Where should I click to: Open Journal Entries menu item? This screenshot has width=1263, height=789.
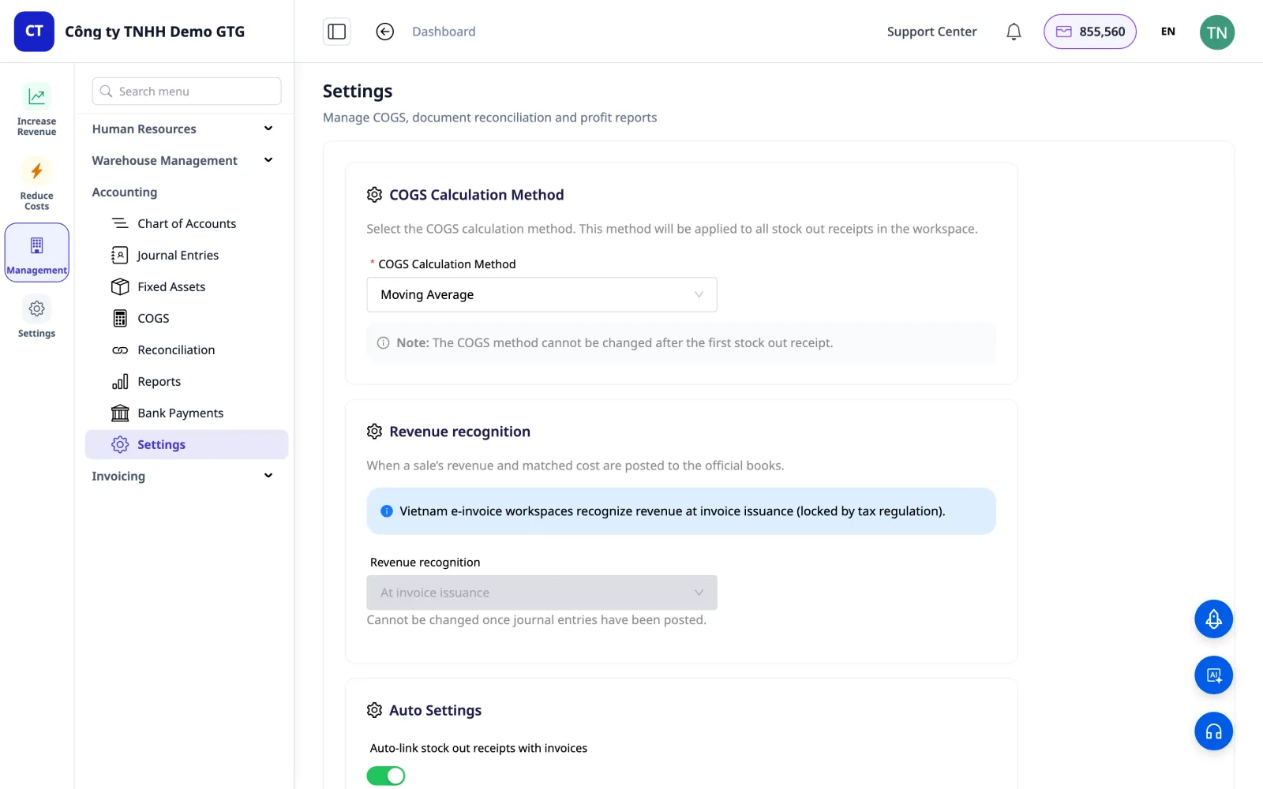pyautogui.click(x=186, y=255)
